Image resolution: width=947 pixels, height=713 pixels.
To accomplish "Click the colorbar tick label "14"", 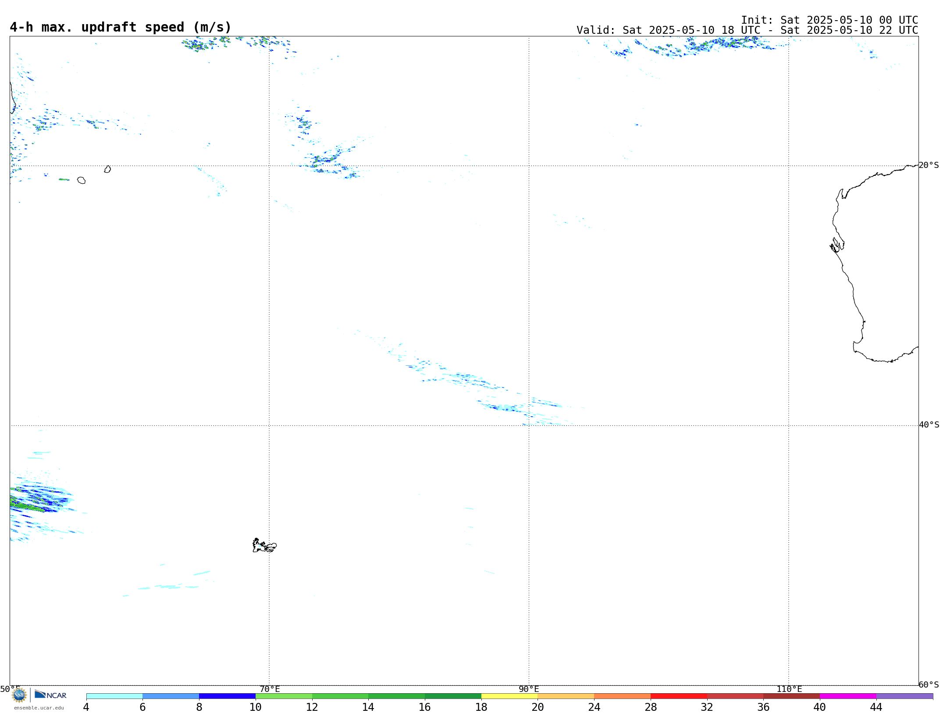I will [x=368, y=707].
